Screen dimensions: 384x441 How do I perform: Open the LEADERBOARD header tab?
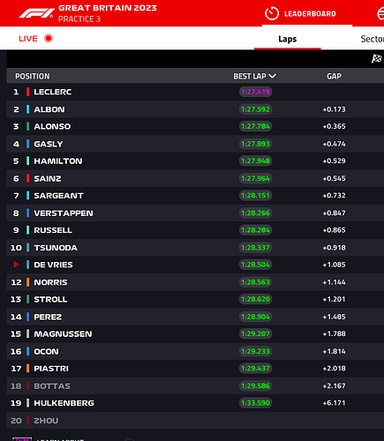[310, 14]
